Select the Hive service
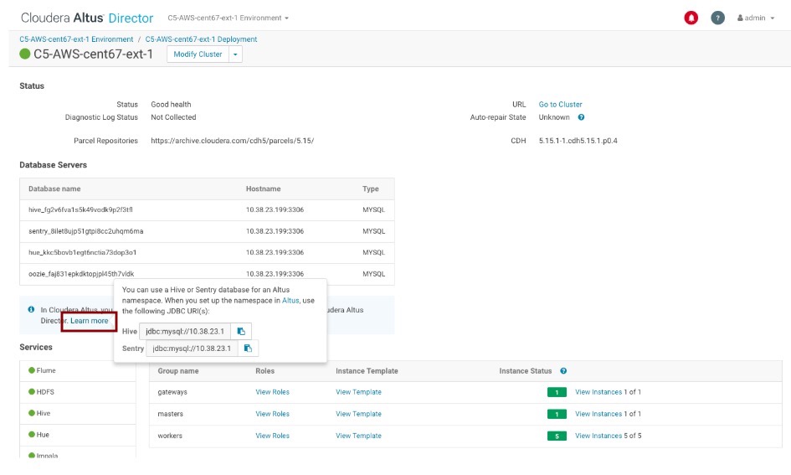Screen dimensions: 791x475 (43, 413)
